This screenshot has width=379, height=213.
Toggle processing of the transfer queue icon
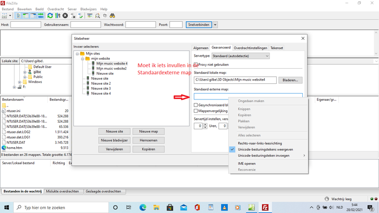pyautogui.click(x=57, y=16)
